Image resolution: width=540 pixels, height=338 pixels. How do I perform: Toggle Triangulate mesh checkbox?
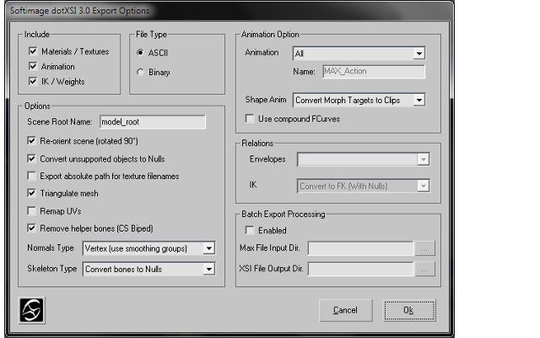32,194
